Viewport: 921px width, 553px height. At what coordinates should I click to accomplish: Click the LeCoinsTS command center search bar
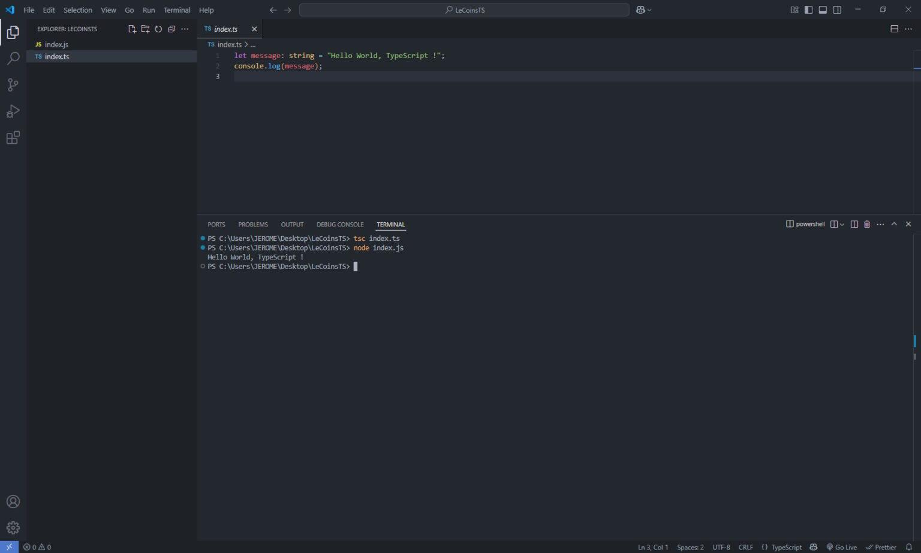[x=465, y=10]
